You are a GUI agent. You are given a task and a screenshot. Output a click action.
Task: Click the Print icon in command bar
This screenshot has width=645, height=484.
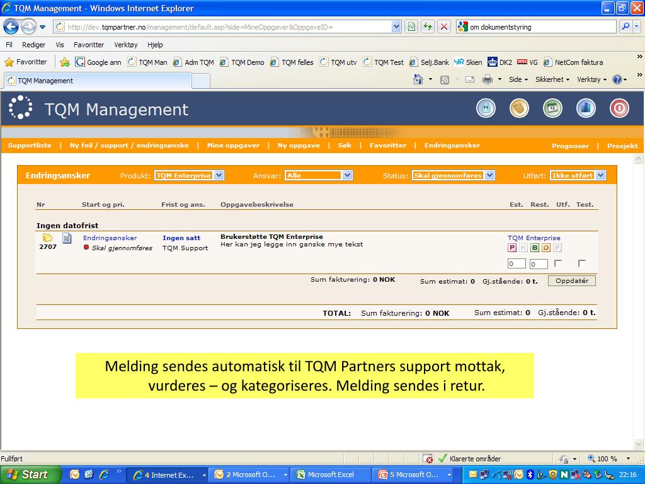point(488,79)
